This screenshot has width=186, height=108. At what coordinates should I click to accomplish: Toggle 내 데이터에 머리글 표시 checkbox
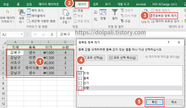[142, 57]
